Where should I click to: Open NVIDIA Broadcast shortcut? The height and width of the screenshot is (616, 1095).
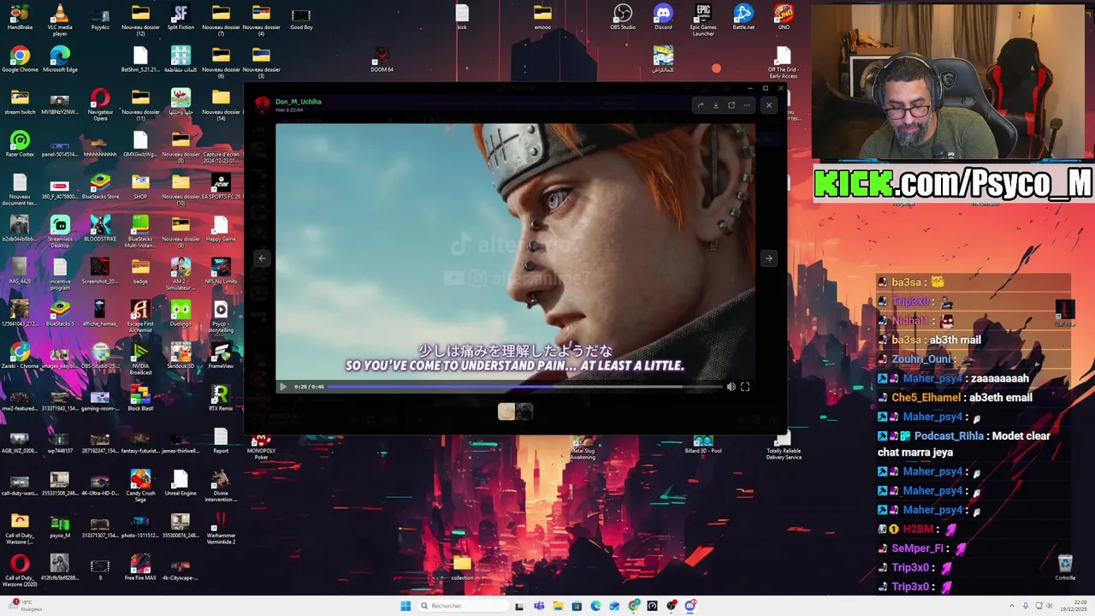(140, 358)
